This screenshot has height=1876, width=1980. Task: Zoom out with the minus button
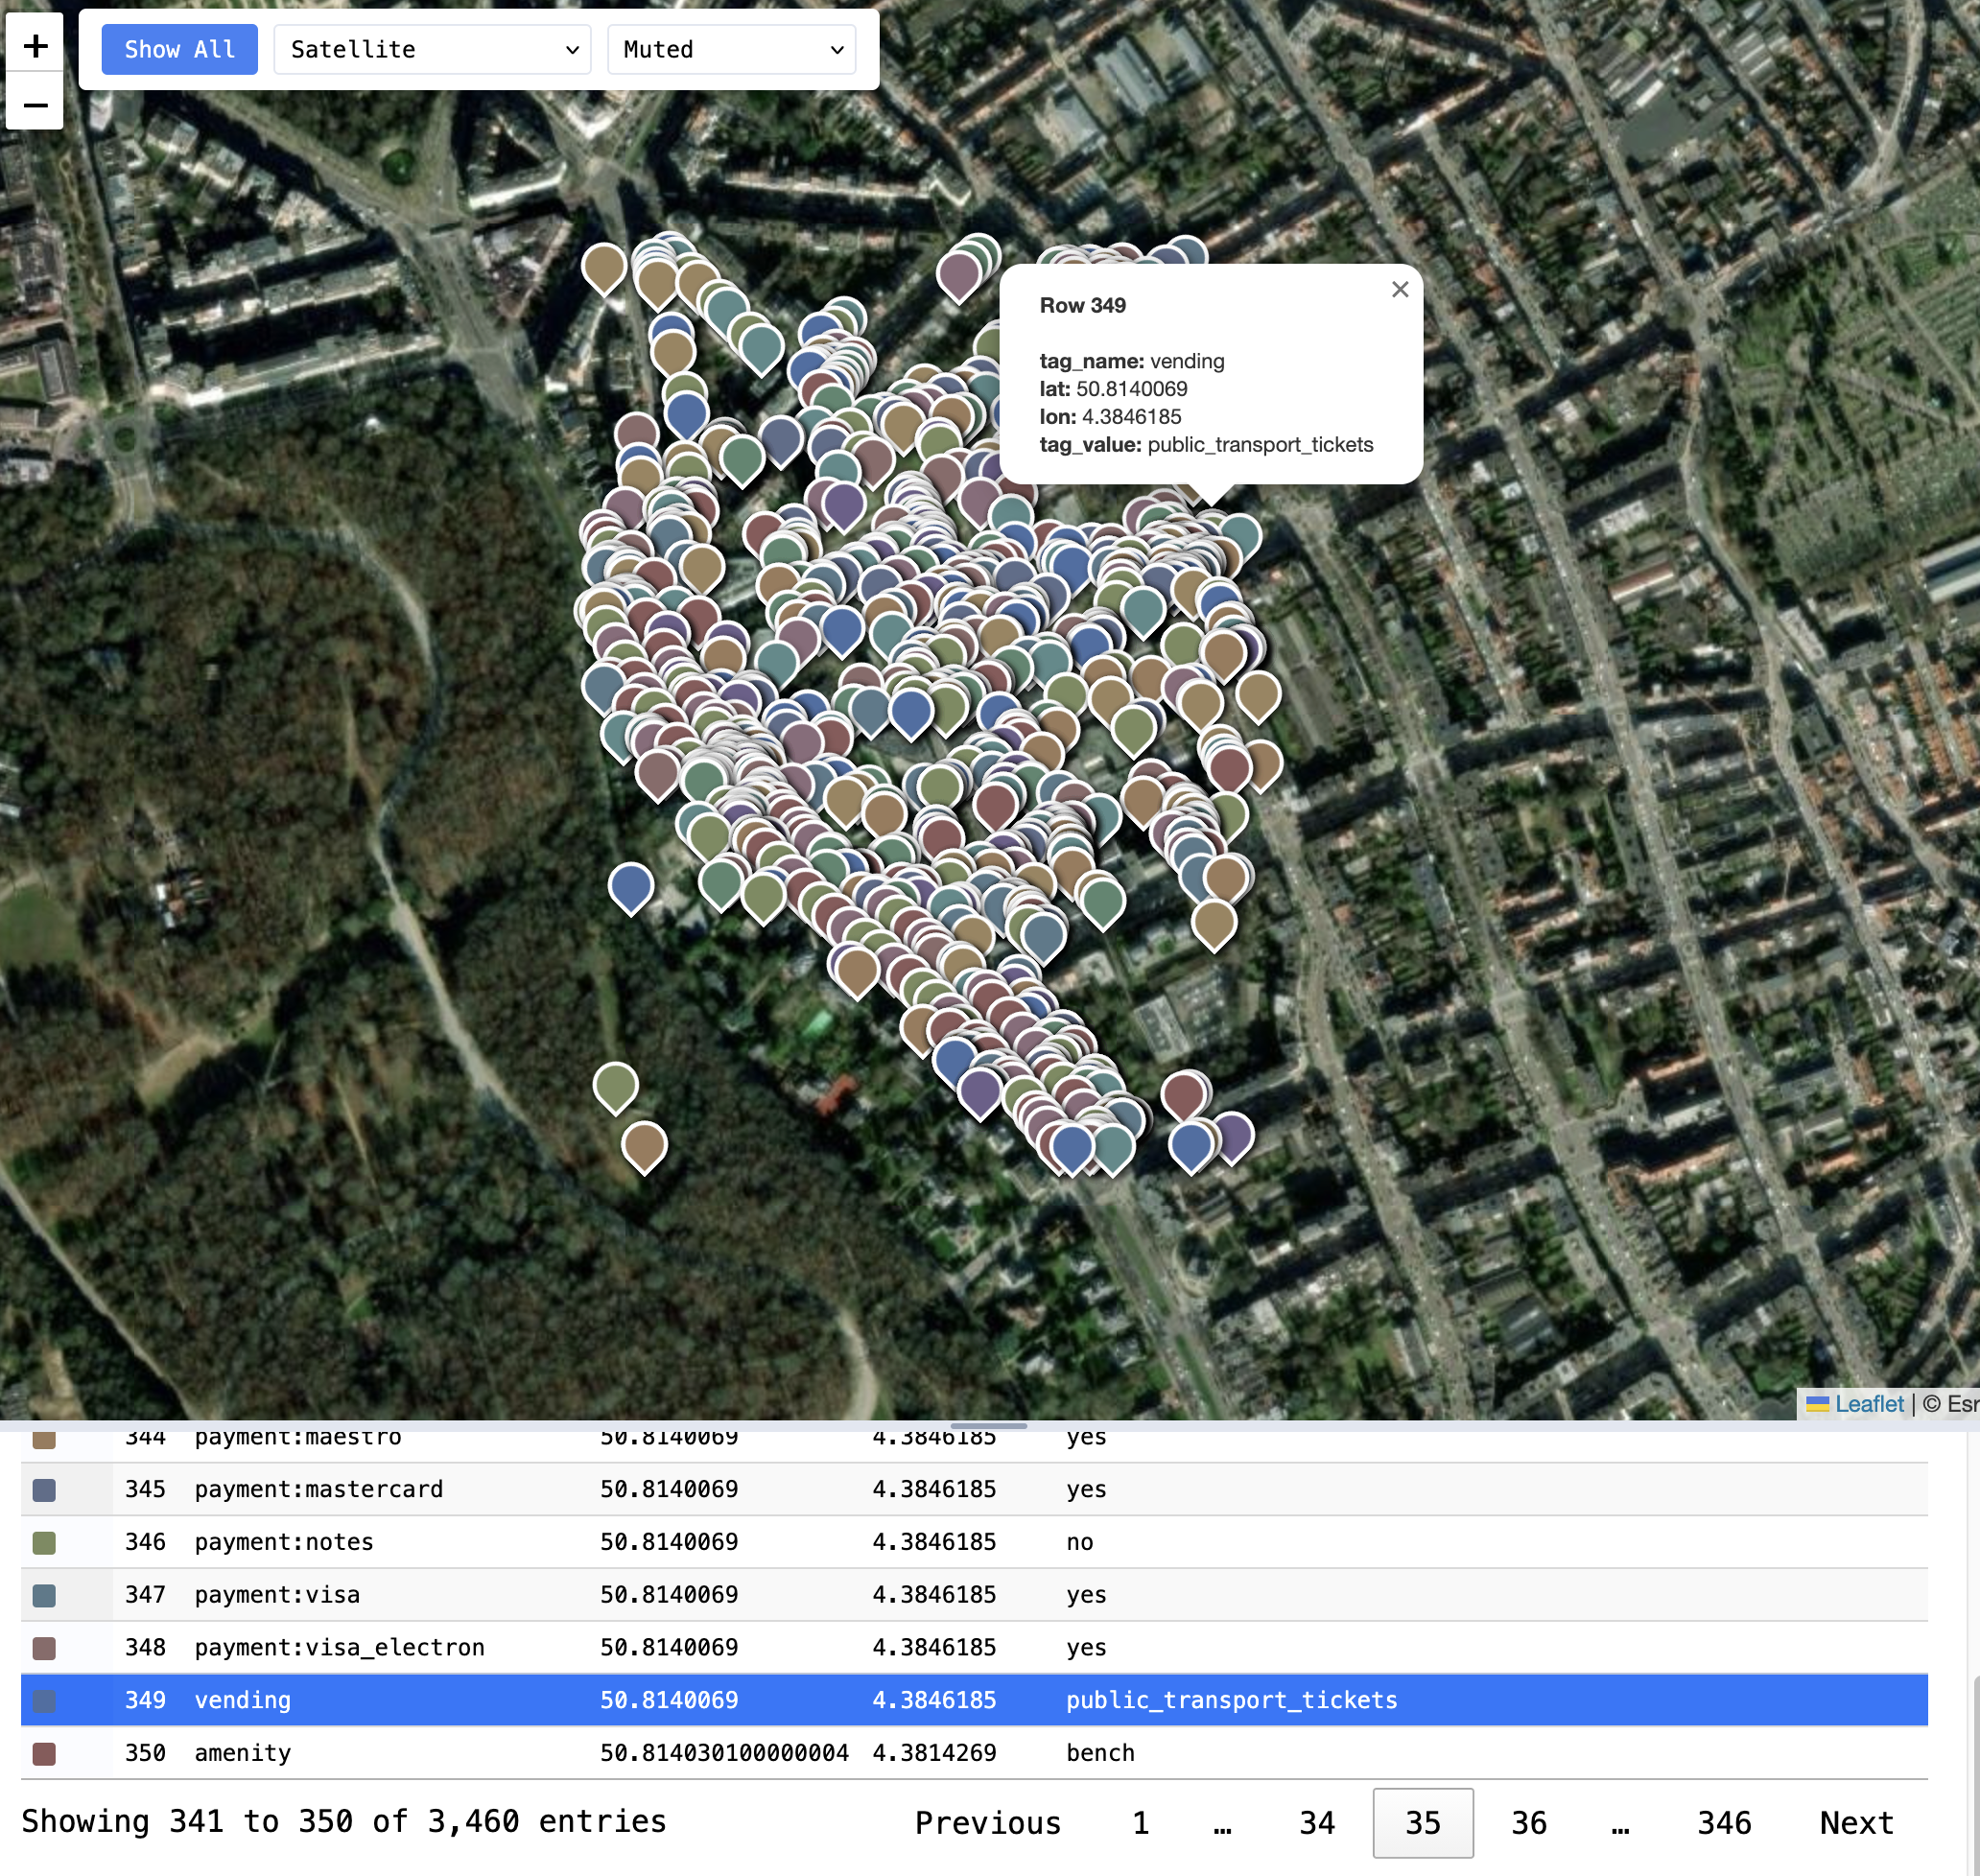35,104
